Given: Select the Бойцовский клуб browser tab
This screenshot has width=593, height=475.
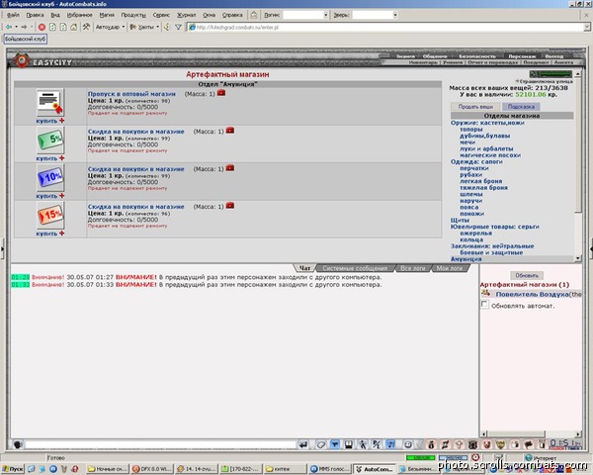Looking at the screenshot, I should 26,39.
